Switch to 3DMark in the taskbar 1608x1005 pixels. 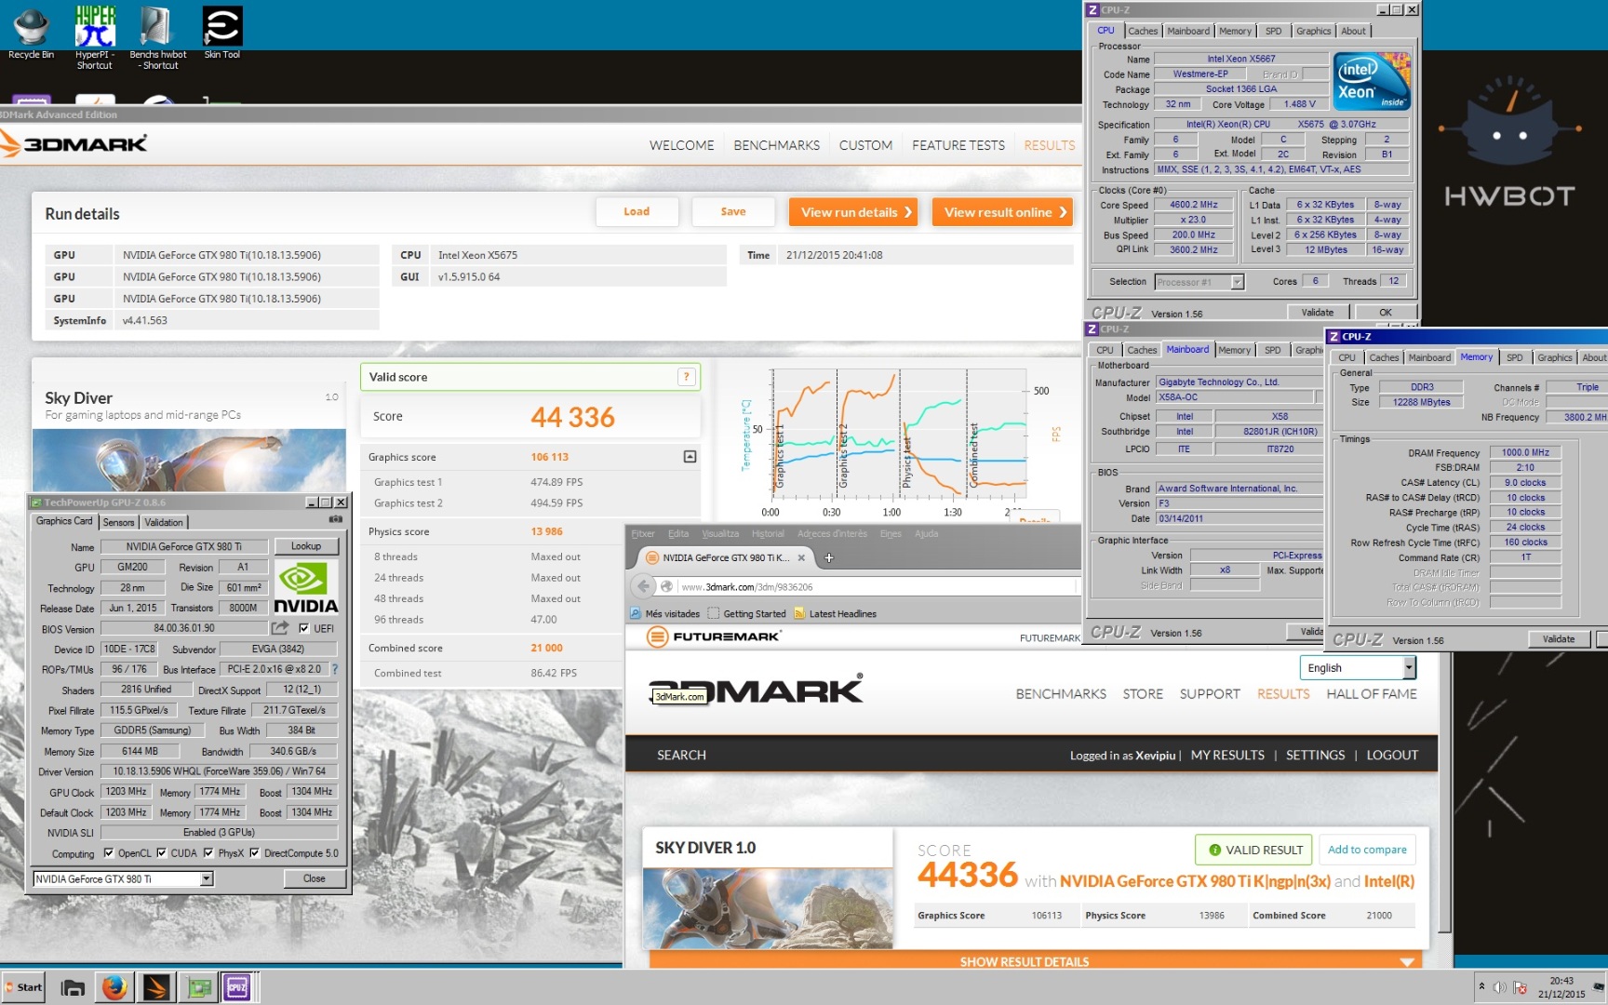pyautogui.click(x=156, y=987)
